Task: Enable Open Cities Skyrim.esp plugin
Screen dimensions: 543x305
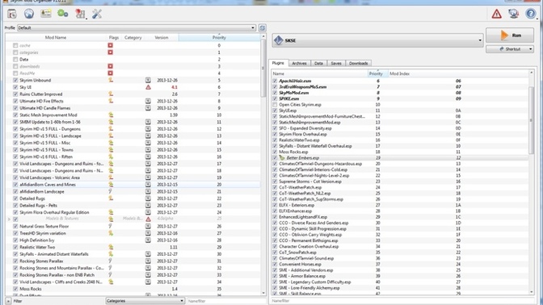Action: 275,104
